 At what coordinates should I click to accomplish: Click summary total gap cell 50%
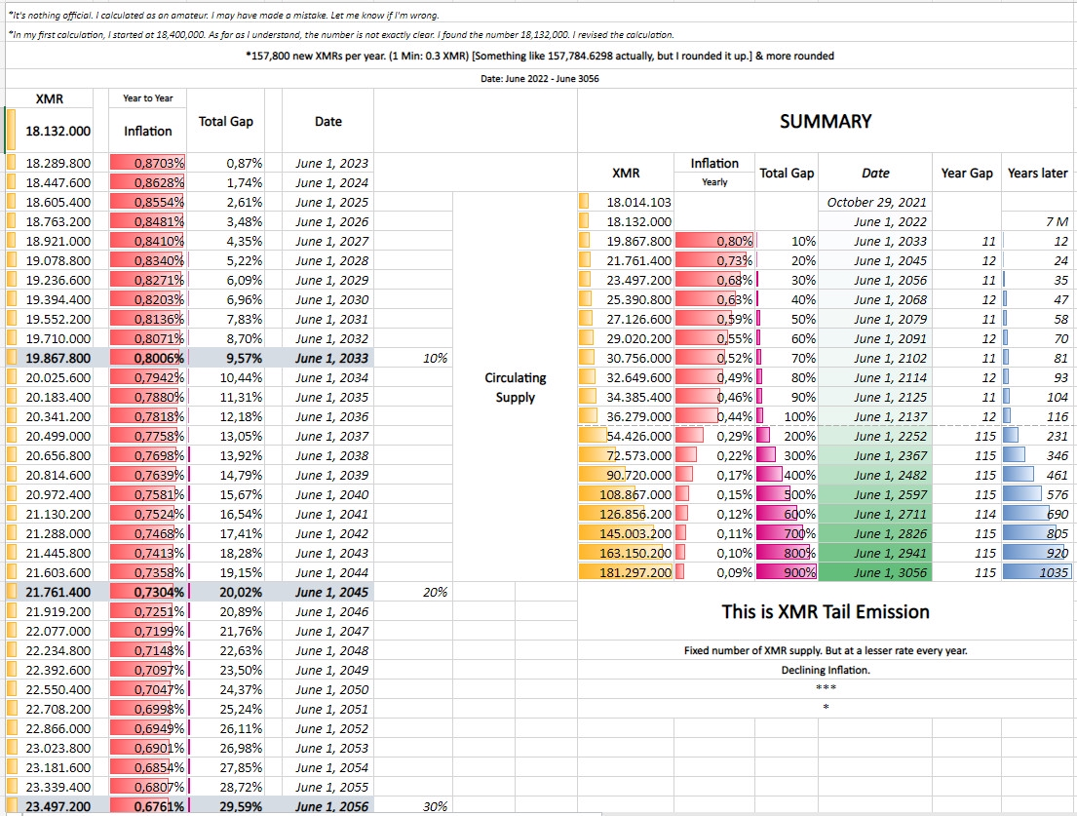click(x=787, y=319)
